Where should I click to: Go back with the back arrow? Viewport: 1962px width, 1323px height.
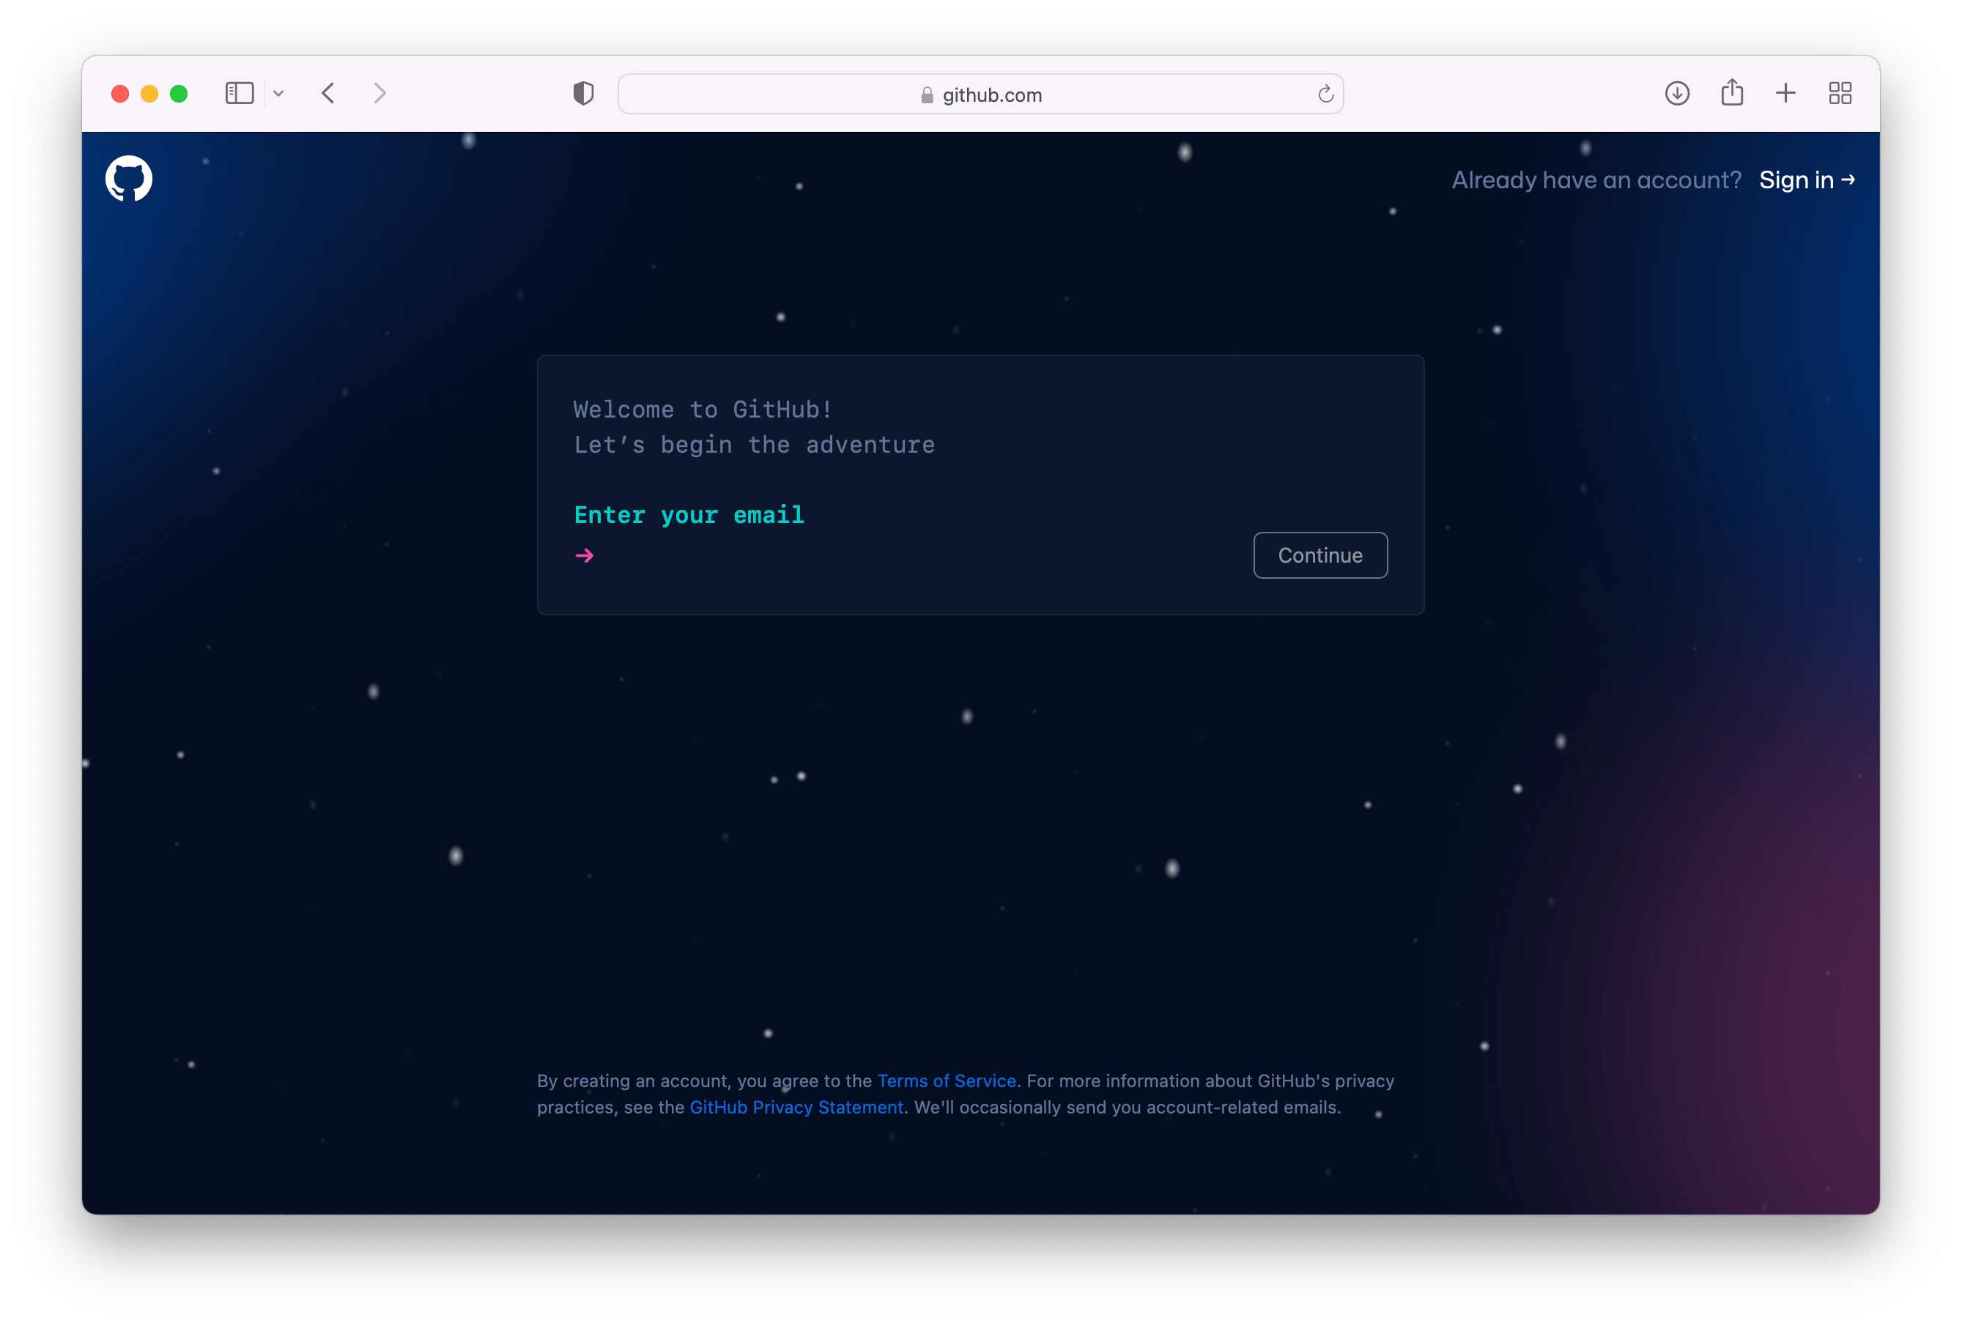(328, 94)
